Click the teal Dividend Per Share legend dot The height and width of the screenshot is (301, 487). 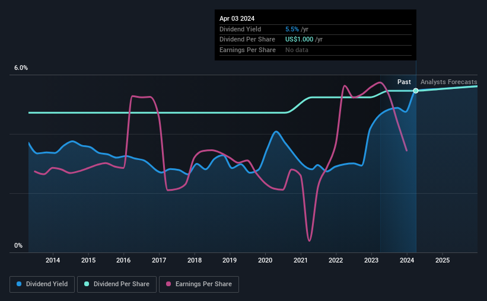pyautogui.click(x=87, y=284)
